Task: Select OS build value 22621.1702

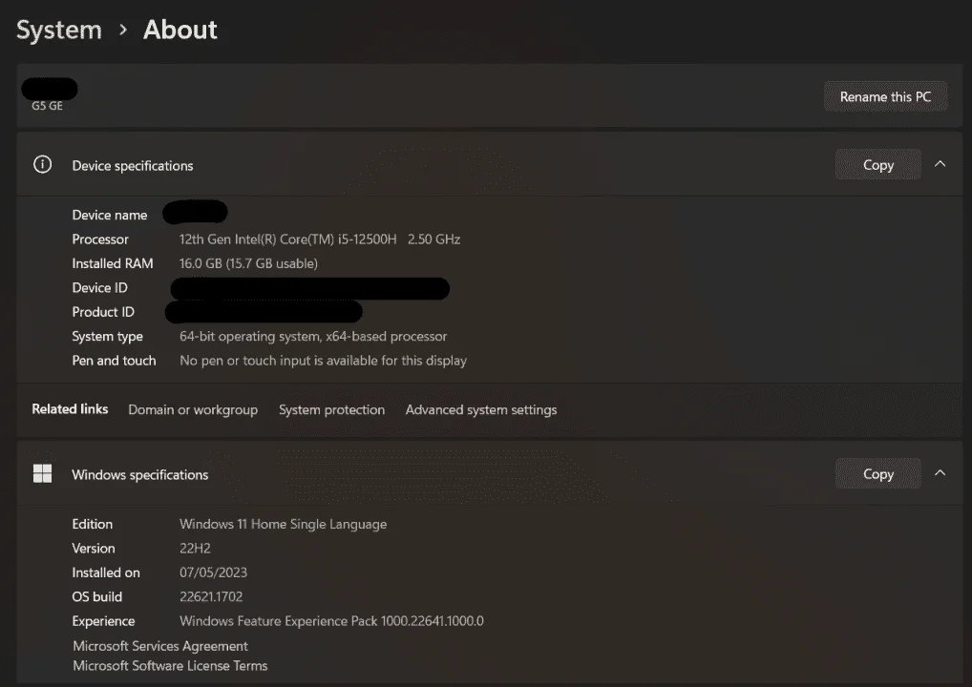Action: click(211, 596)
